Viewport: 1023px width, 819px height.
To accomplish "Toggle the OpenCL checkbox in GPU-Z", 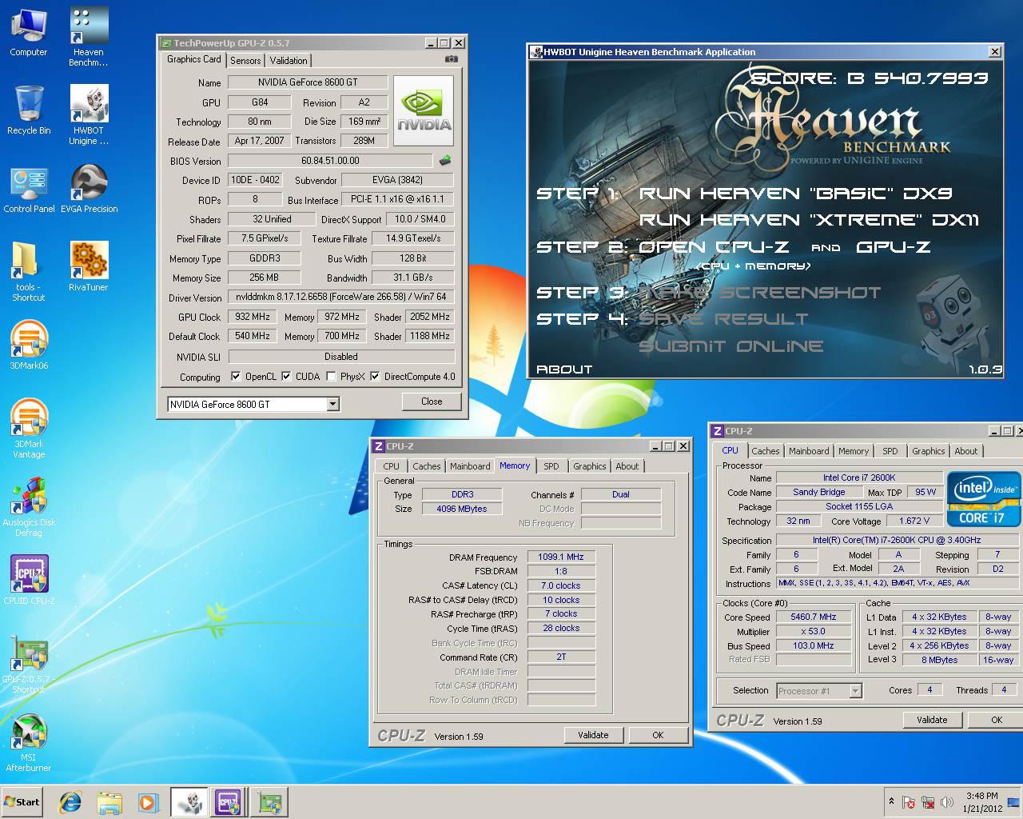I will click(x=236, y=377).
